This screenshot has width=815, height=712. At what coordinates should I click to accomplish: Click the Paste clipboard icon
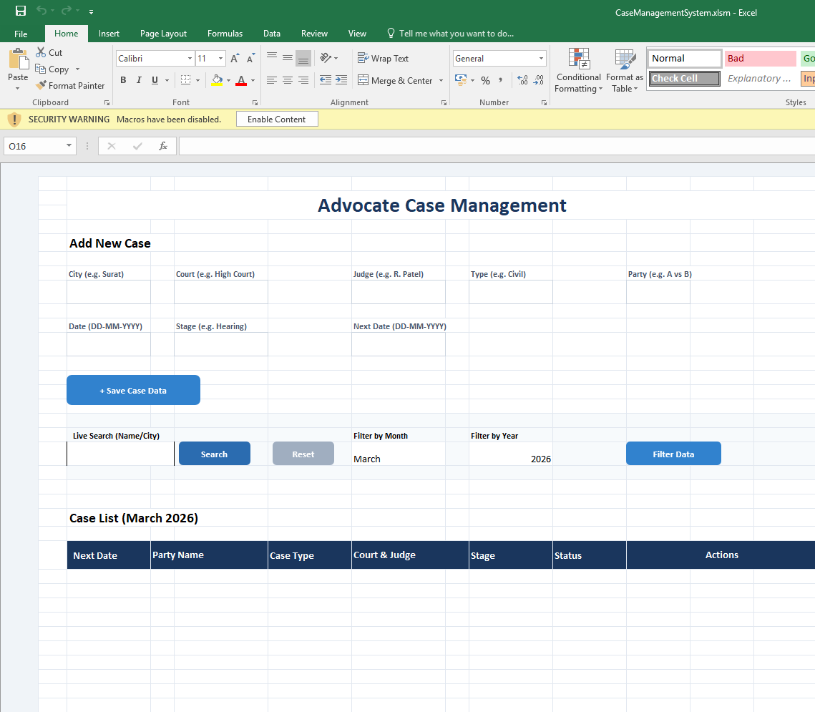[18, 59]
